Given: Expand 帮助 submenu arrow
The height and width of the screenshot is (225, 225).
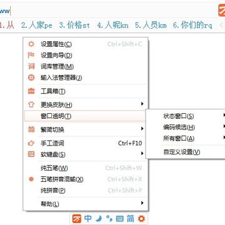Looking at the screenshot, I should [x=142, y=202].
